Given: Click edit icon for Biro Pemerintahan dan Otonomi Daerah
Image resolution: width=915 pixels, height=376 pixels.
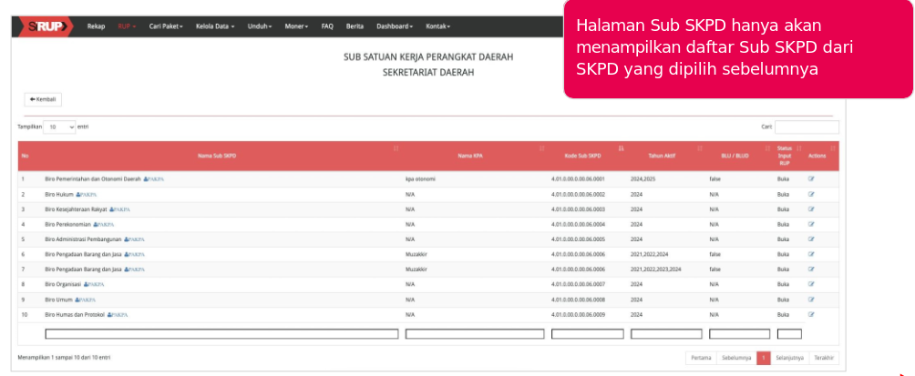Looking at the screenshot, I should tap(810, 179).
